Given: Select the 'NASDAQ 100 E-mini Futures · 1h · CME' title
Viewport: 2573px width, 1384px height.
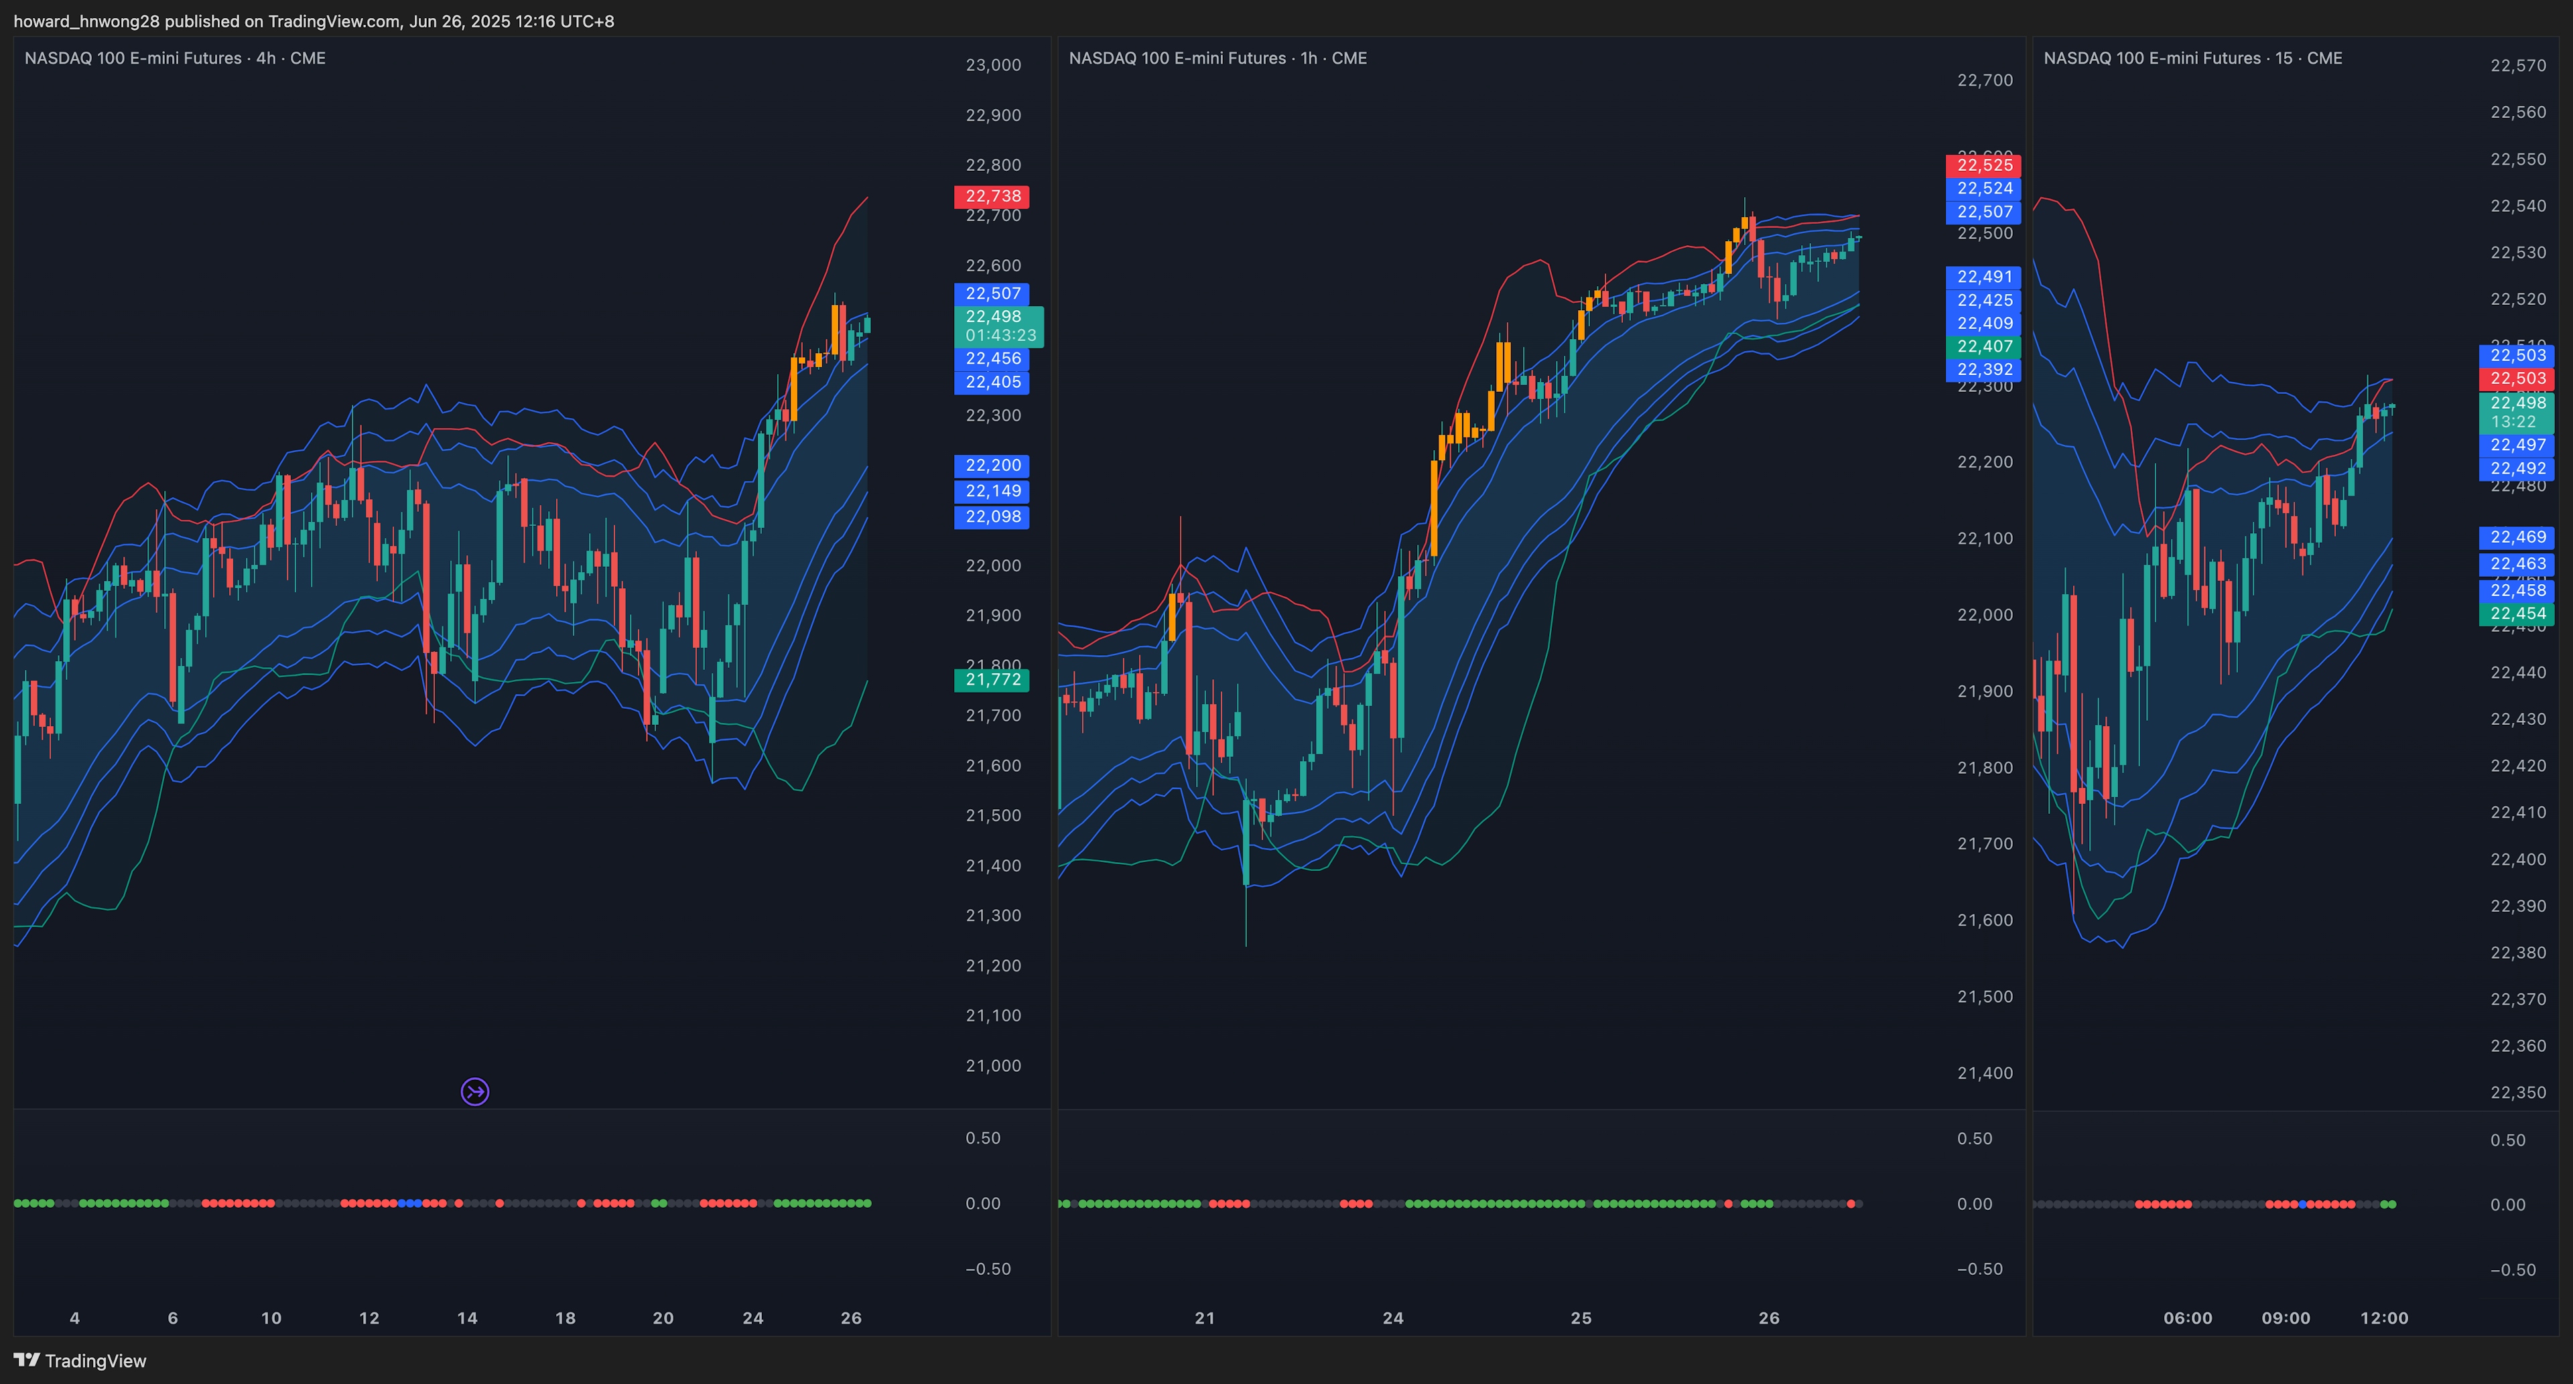Looking at the screenshot, I should click(x=1217, y=58).
